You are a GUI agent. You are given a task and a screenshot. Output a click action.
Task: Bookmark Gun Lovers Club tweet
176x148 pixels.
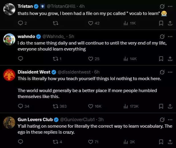(x=161, y=141)
